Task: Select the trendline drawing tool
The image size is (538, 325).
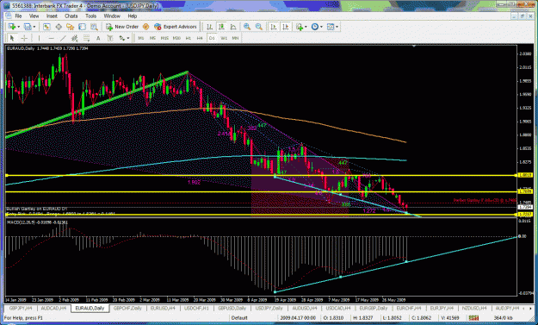Action: coord(63,38)
